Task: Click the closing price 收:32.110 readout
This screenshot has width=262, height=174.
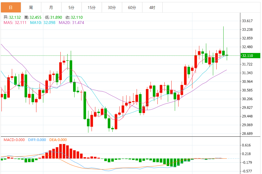Action: click(74, 17)
